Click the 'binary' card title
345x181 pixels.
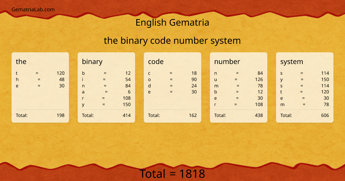pos(92,61)
